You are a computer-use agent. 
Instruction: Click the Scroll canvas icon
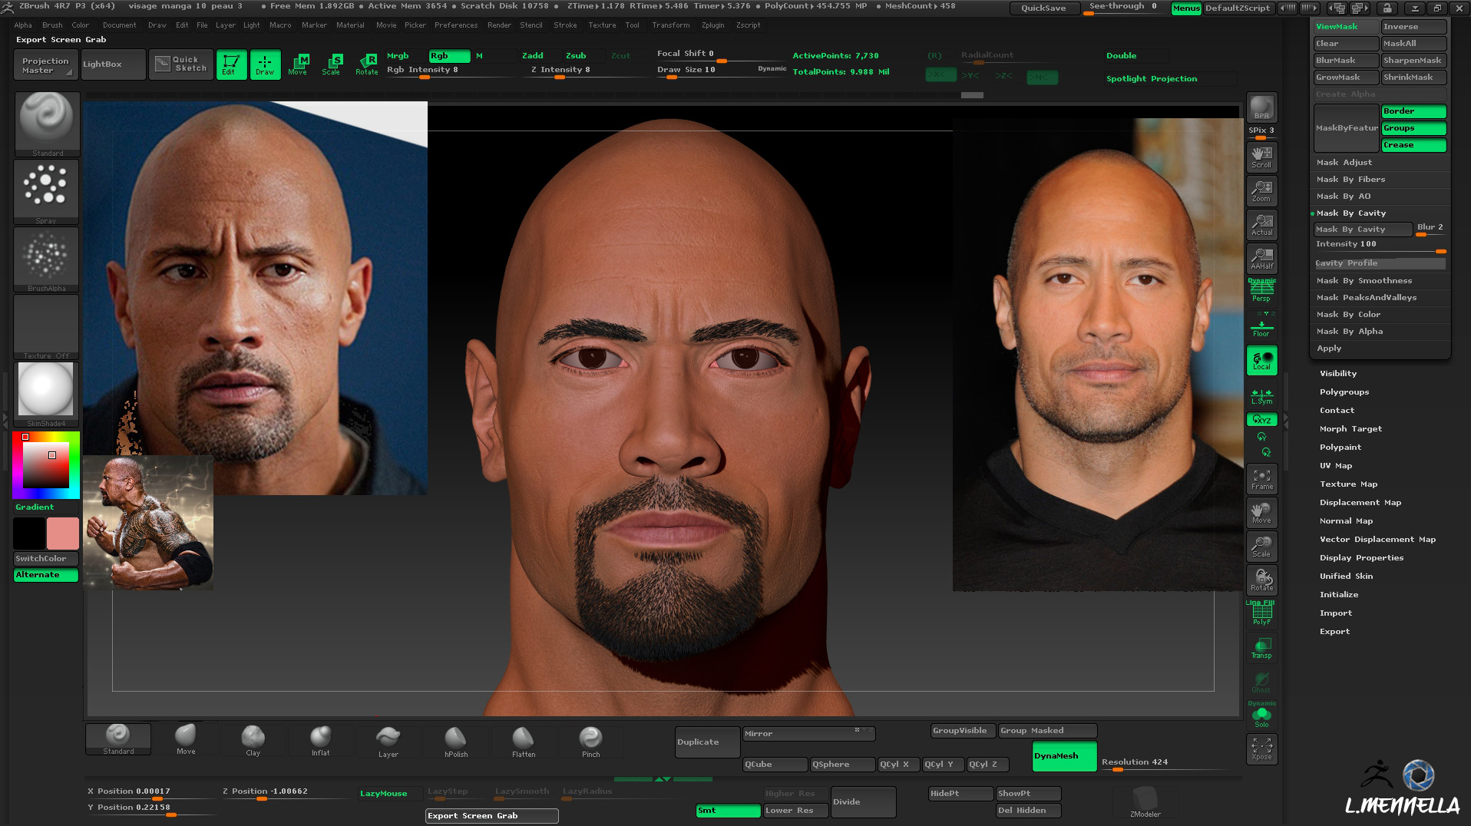click(1261, 157)
